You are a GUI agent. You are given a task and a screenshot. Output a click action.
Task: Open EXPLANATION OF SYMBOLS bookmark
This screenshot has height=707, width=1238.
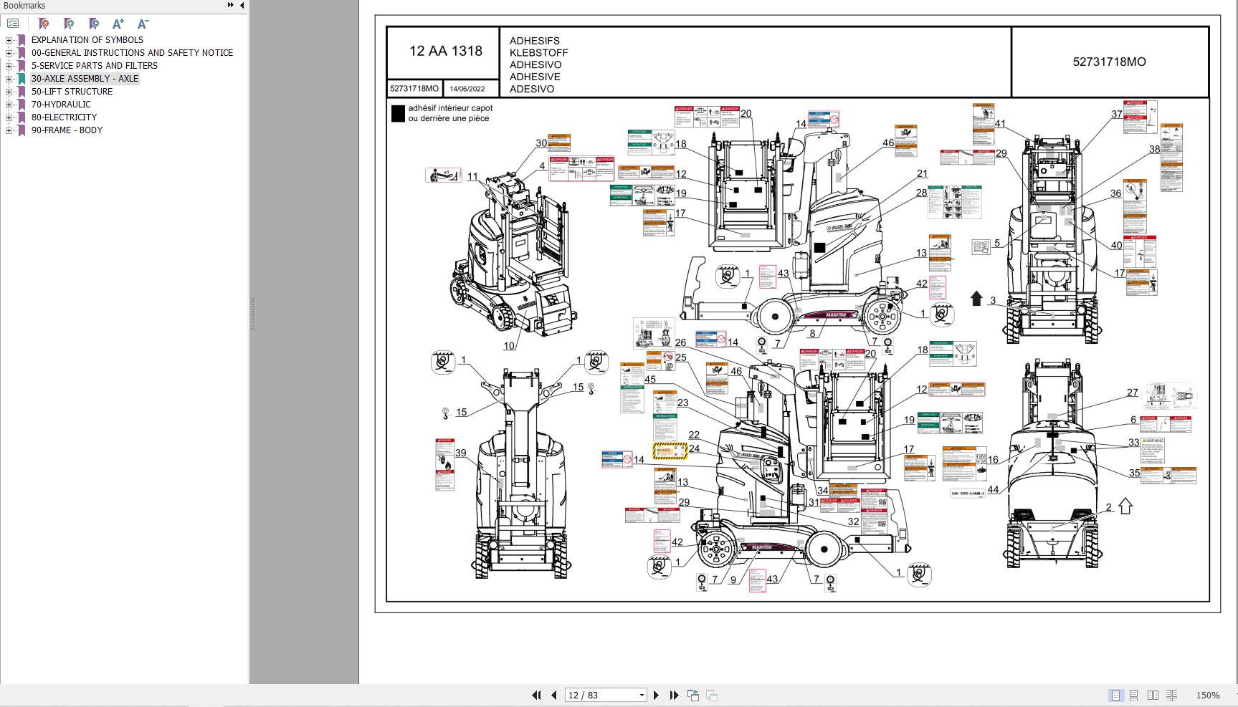pos(87,40)
